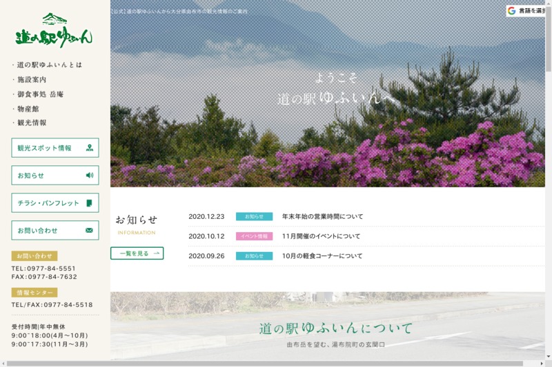Open the 物産館 menu item
Screen dimensions: 552x367
(28, 109)
